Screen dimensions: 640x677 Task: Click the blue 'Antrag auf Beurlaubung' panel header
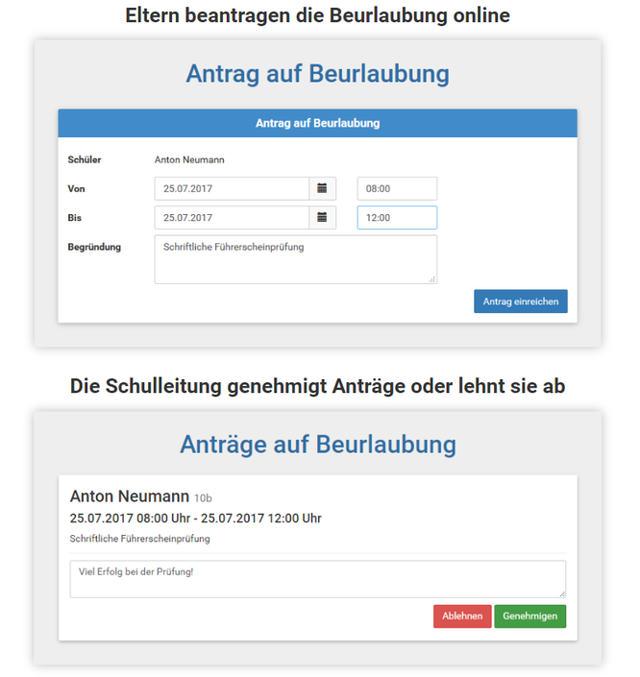pyautogui.click(x=317, y=124)
